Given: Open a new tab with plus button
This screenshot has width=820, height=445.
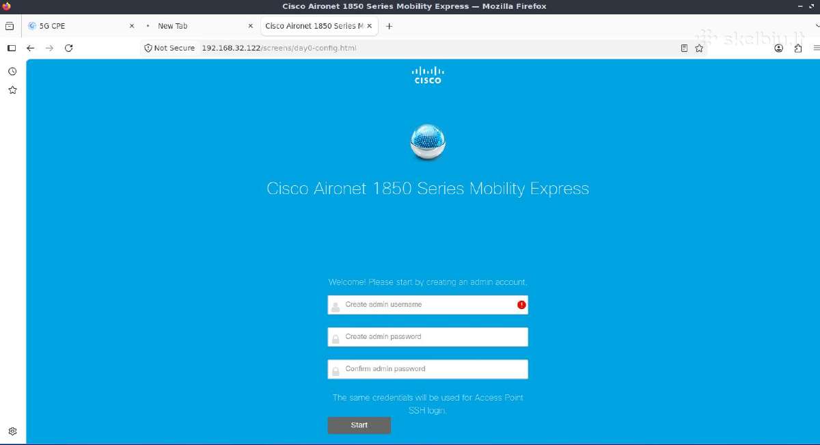Looking at the screenshot, I should click(x=389, y=26).
